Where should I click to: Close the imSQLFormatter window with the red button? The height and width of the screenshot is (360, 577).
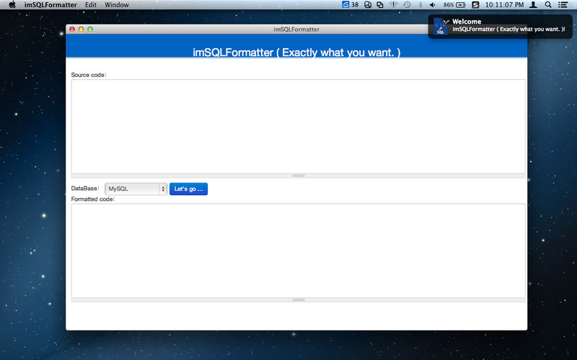pyautogui.click(x=72, y=29)
